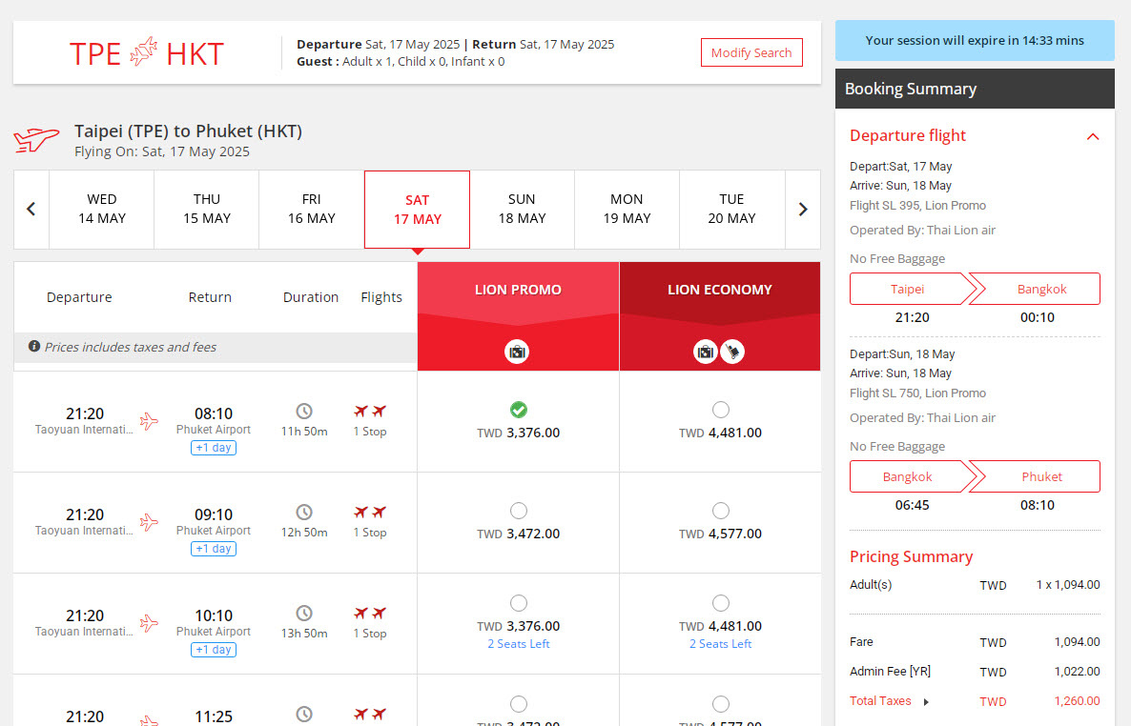This screenshot has width=1131, height=726.
Task: Click the double-plane stop icon for 12h 50m flight
Action: 370,512
